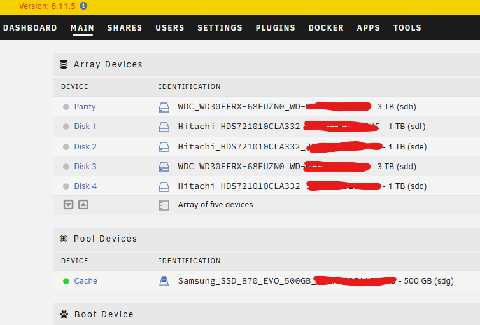
Task: Go to the Shares tab
Action: (x=125, y=28)
